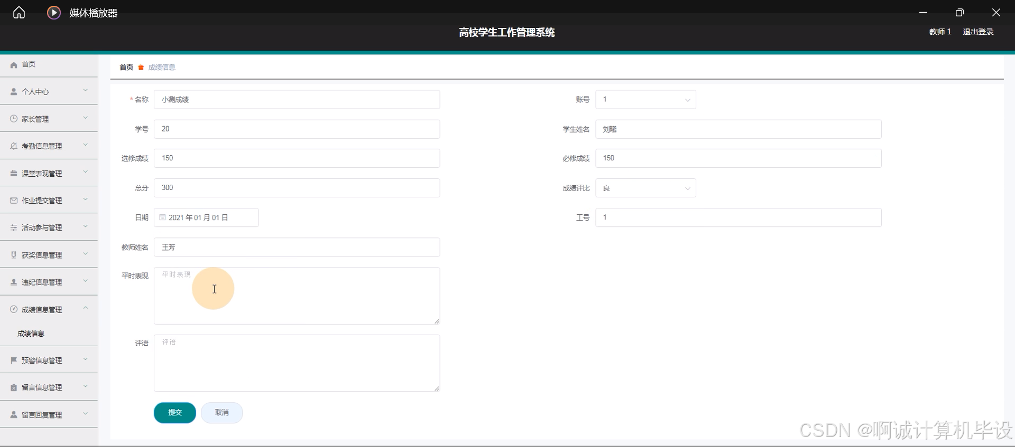The image size is (1015, 447).
Task: Click the 工号 input field
Action: tap(739, 217)
